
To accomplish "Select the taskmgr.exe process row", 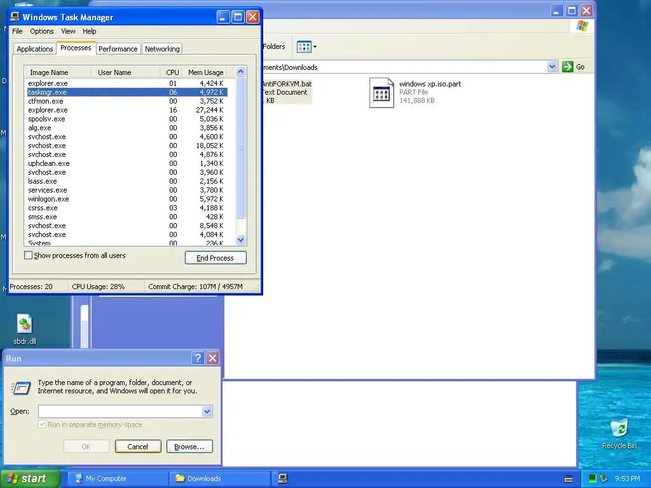I will 127,92.
